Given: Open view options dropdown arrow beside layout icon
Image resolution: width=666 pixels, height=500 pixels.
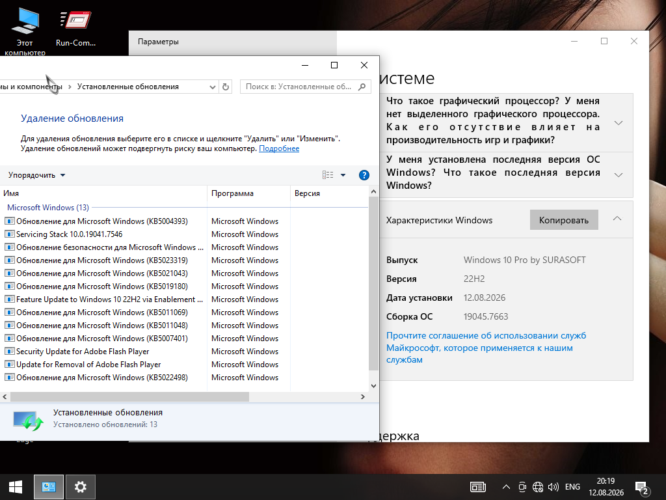Looking at the screenshot, I should pos(343,175).
